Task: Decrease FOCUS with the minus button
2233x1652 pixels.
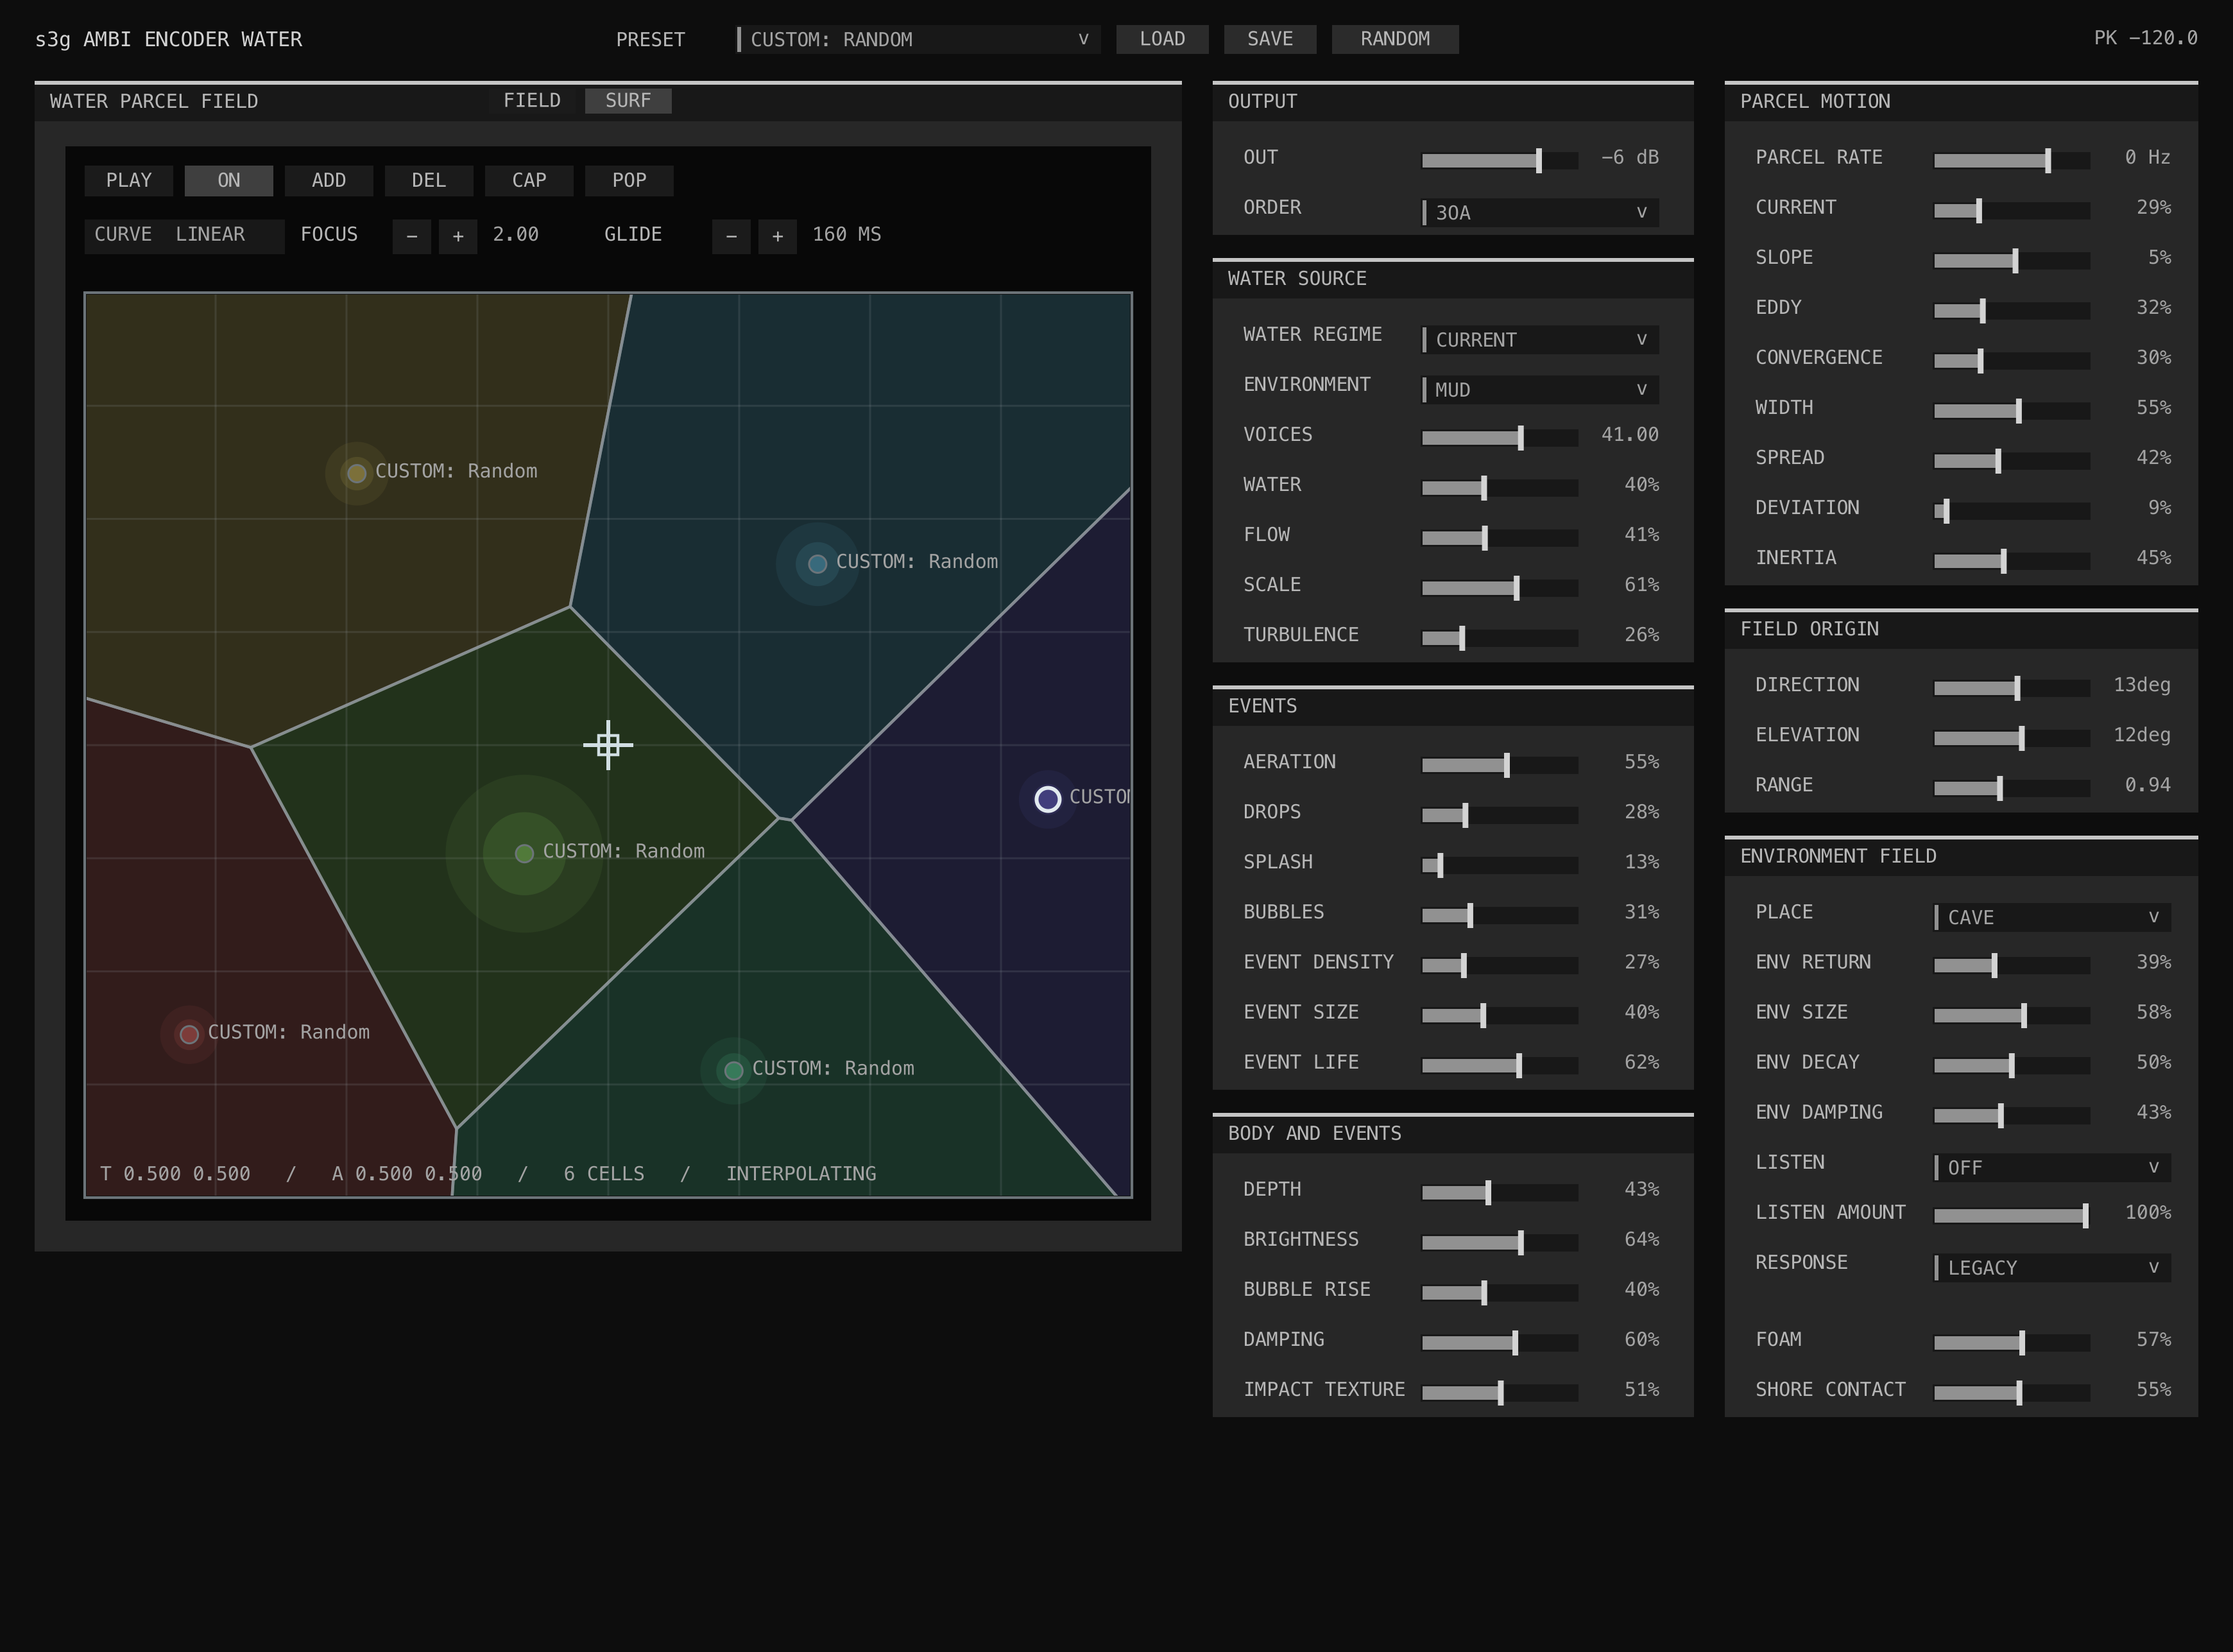Action: click(x=412, y=236)
